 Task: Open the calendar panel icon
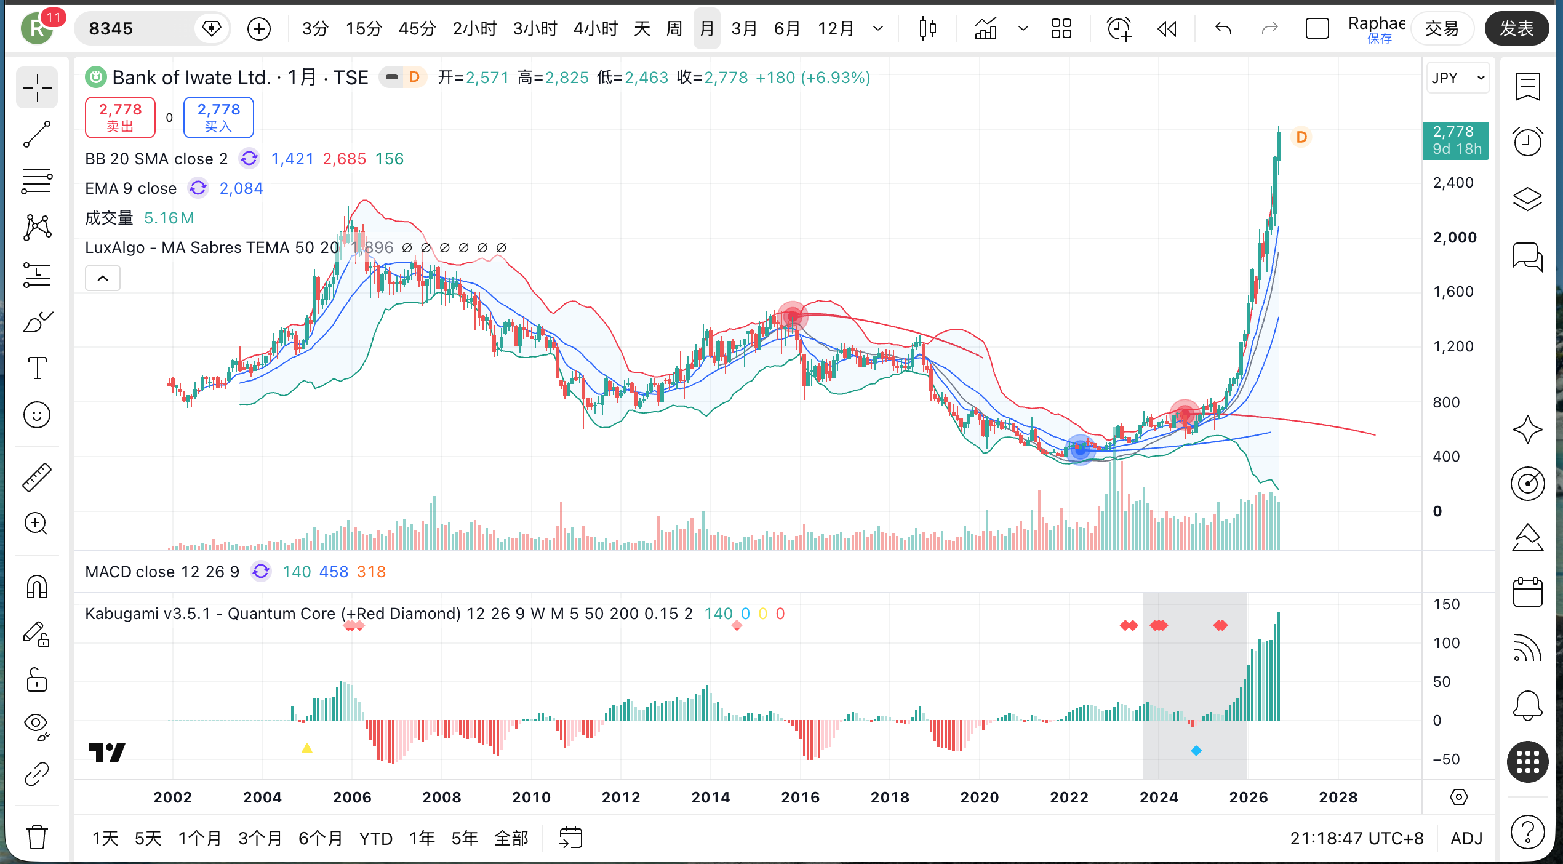[x=1528, y=592]
